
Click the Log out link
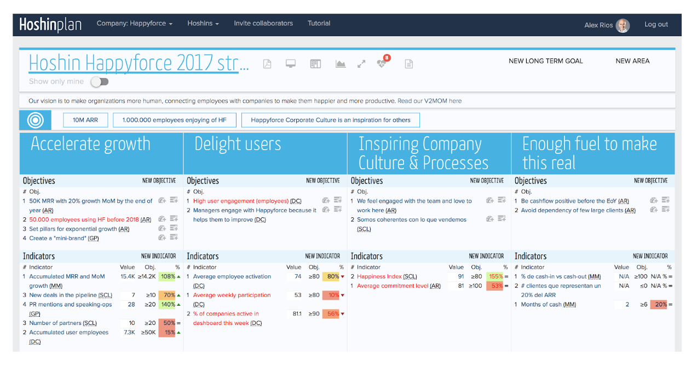(656, 25)
